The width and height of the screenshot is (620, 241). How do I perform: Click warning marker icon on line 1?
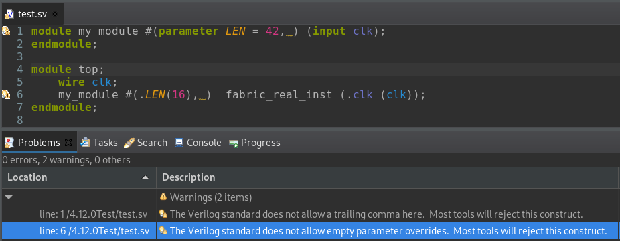pyautogui.click(x=6, y=31)
